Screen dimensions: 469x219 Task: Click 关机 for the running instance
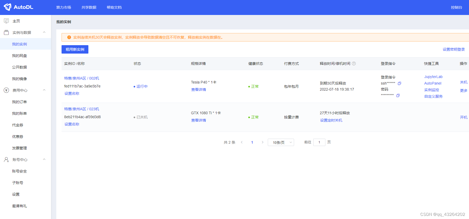464,82
